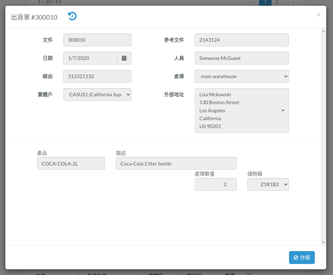Click the 實體戶 label
This screenshot has height=275, width=333.
[45, 95]
